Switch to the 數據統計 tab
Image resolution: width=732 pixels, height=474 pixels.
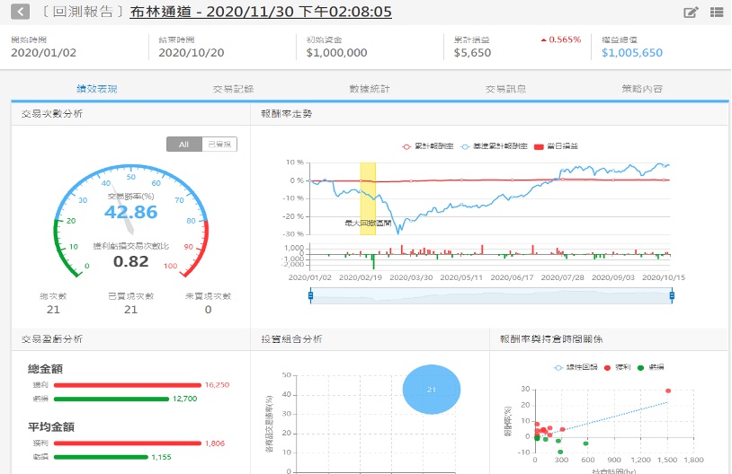point(370,89)
